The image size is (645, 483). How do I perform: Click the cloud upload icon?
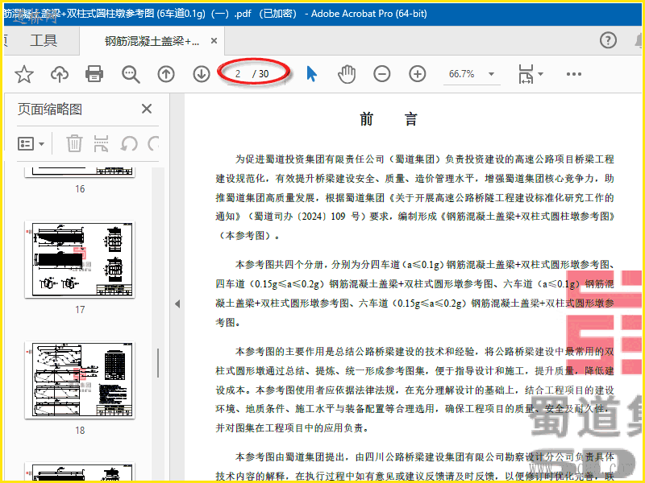click(60, 74)
